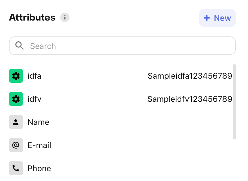Click the attributes list vertical scrollbar
This screenshot has width=248, height=181.
point(234,101)
